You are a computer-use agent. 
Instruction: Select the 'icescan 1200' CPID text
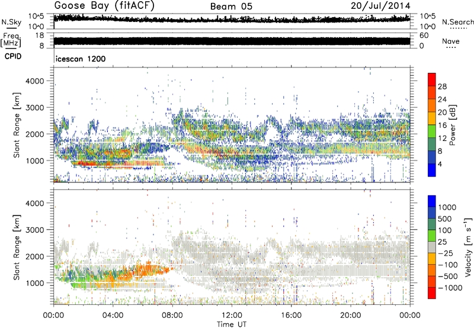(81, 59)
